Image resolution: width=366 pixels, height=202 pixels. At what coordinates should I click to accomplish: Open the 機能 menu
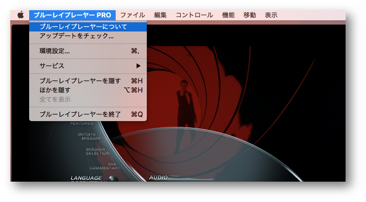[228, 15]
